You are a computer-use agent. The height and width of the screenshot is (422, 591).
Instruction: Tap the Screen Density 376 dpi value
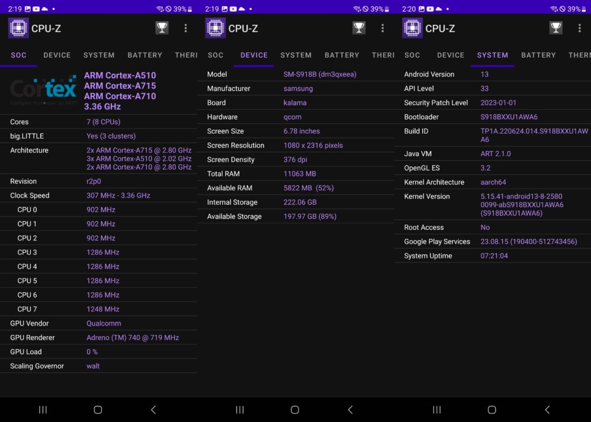(295, 160)
